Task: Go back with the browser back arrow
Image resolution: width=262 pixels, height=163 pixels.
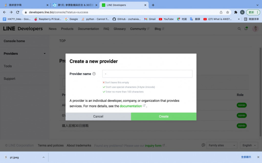Action: (x=5, y=12)
